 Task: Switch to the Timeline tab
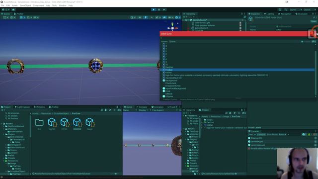40,107
